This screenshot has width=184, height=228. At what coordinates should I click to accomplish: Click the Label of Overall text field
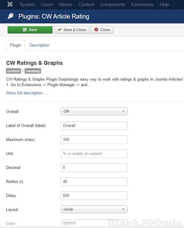tap(94, 126)
